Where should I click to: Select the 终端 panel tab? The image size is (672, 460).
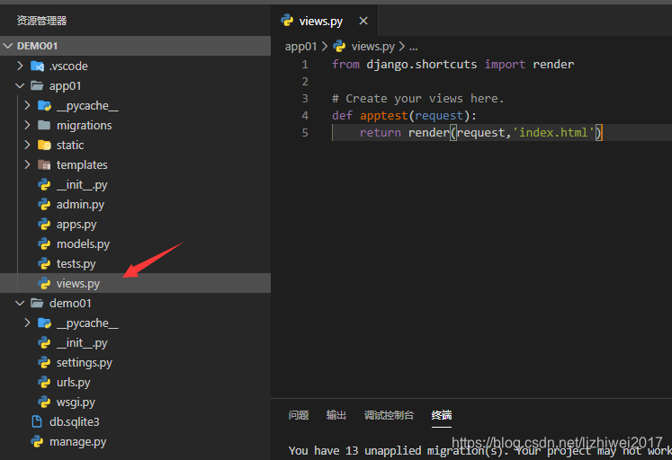442,415
